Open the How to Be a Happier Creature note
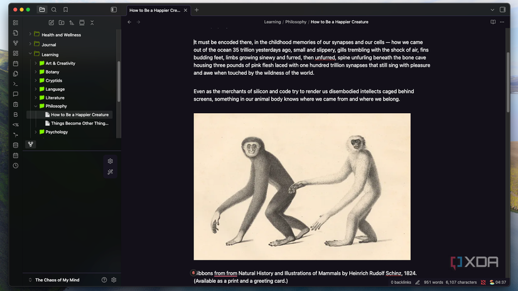 69,115
